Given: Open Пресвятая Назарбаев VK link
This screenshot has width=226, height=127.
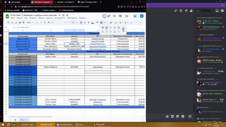Looking at the screenshot, I should tap(97, 47).
